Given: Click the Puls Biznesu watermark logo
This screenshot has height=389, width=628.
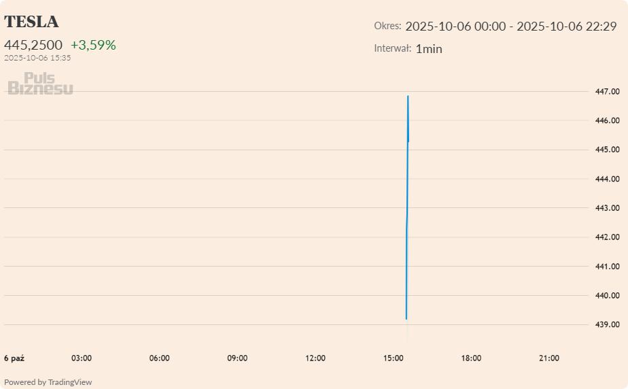Looking at the screenshot, I should click(40, 84).
